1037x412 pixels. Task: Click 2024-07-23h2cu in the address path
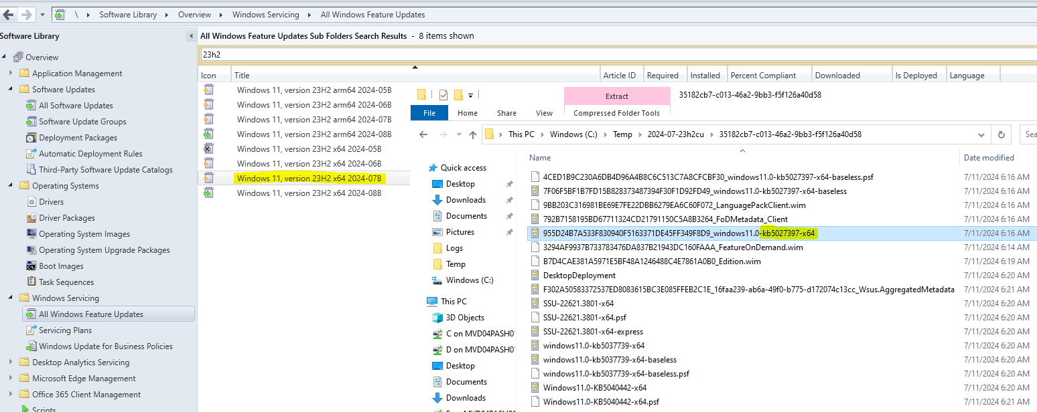coord(675,134)
